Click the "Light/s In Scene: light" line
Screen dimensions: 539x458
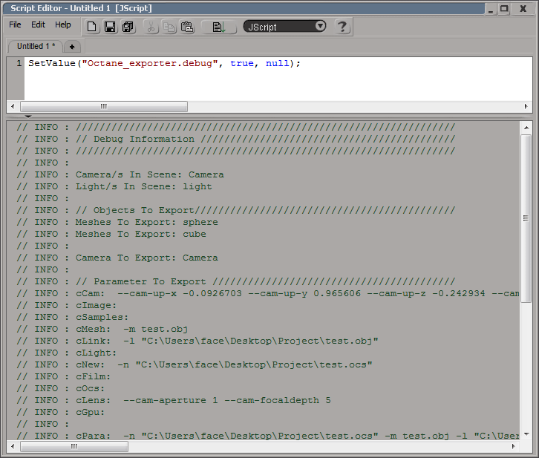(x=114, y=186)
